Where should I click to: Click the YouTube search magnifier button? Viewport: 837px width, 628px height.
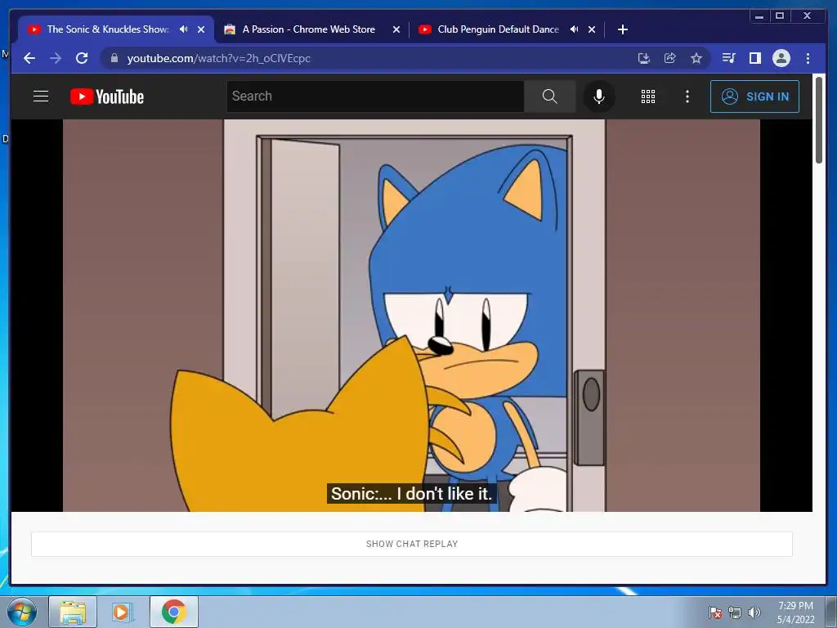[x=550, y=96]
